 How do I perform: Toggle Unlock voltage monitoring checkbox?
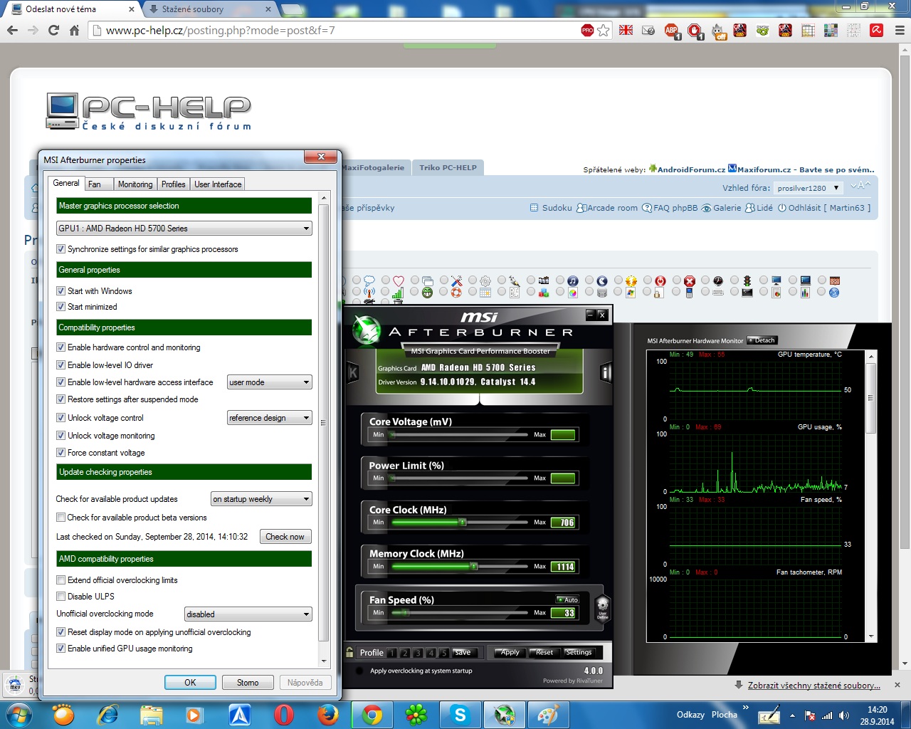(x=60, y=436)
